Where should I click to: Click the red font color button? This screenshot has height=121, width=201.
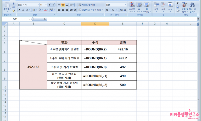point(45,10)
